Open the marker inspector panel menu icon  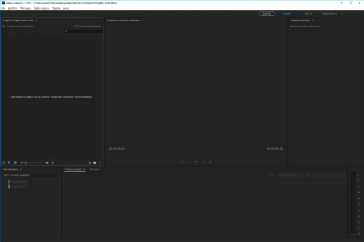tap(313, 20)
